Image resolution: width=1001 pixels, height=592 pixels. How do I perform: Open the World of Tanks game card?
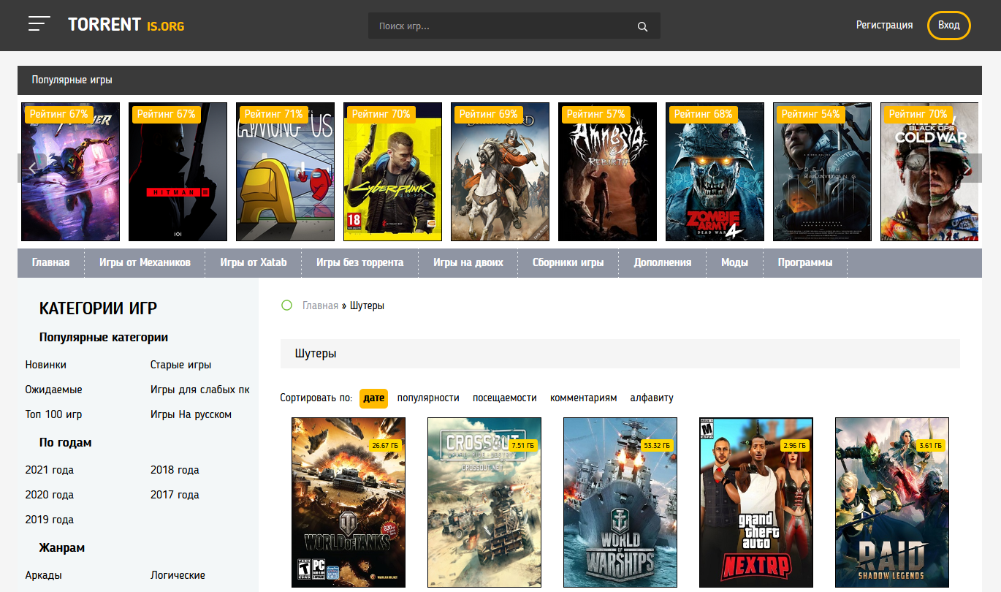pyautogui.click(x=349, y=503)
